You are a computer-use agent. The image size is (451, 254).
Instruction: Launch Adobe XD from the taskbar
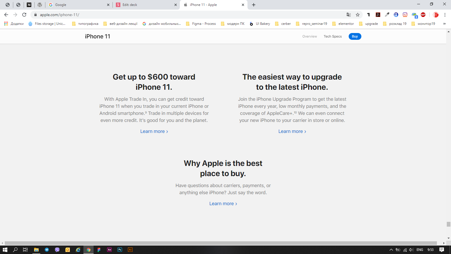click(x=109, y=250)
